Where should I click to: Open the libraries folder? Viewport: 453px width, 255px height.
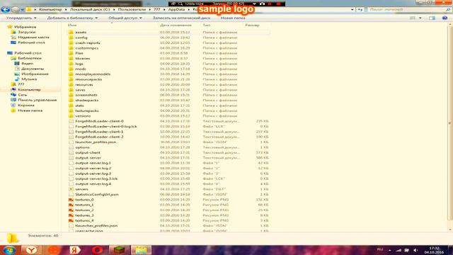pyautogui.click(x=82, y=58)
